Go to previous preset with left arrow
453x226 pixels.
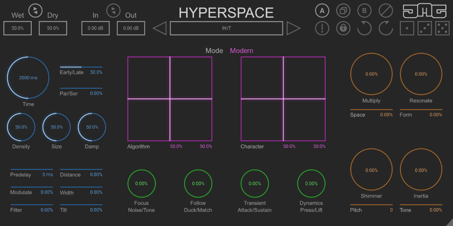click(160, 28)
